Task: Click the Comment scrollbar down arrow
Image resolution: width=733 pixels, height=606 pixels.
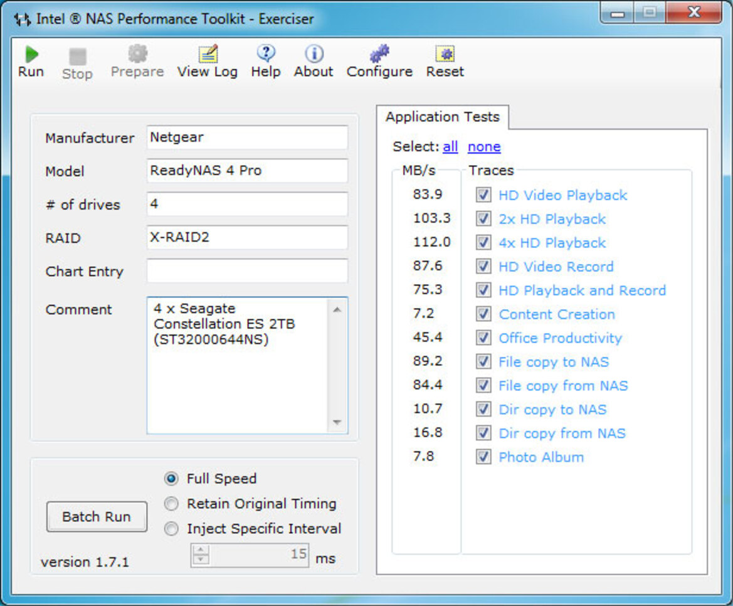Action: [x=337, y=422]
